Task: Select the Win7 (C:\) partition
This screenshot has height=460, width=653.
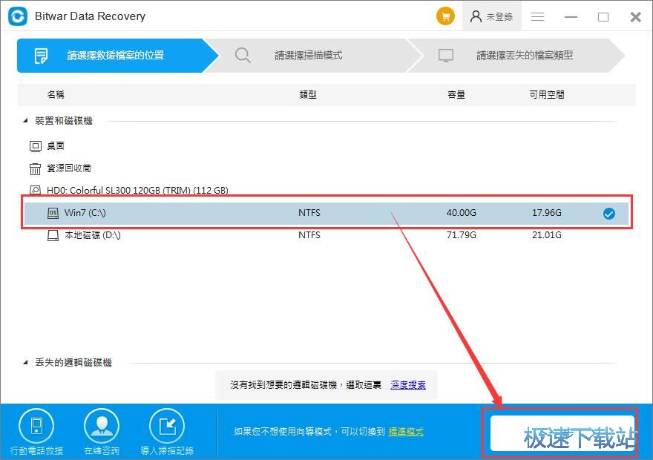Action: 326,213
